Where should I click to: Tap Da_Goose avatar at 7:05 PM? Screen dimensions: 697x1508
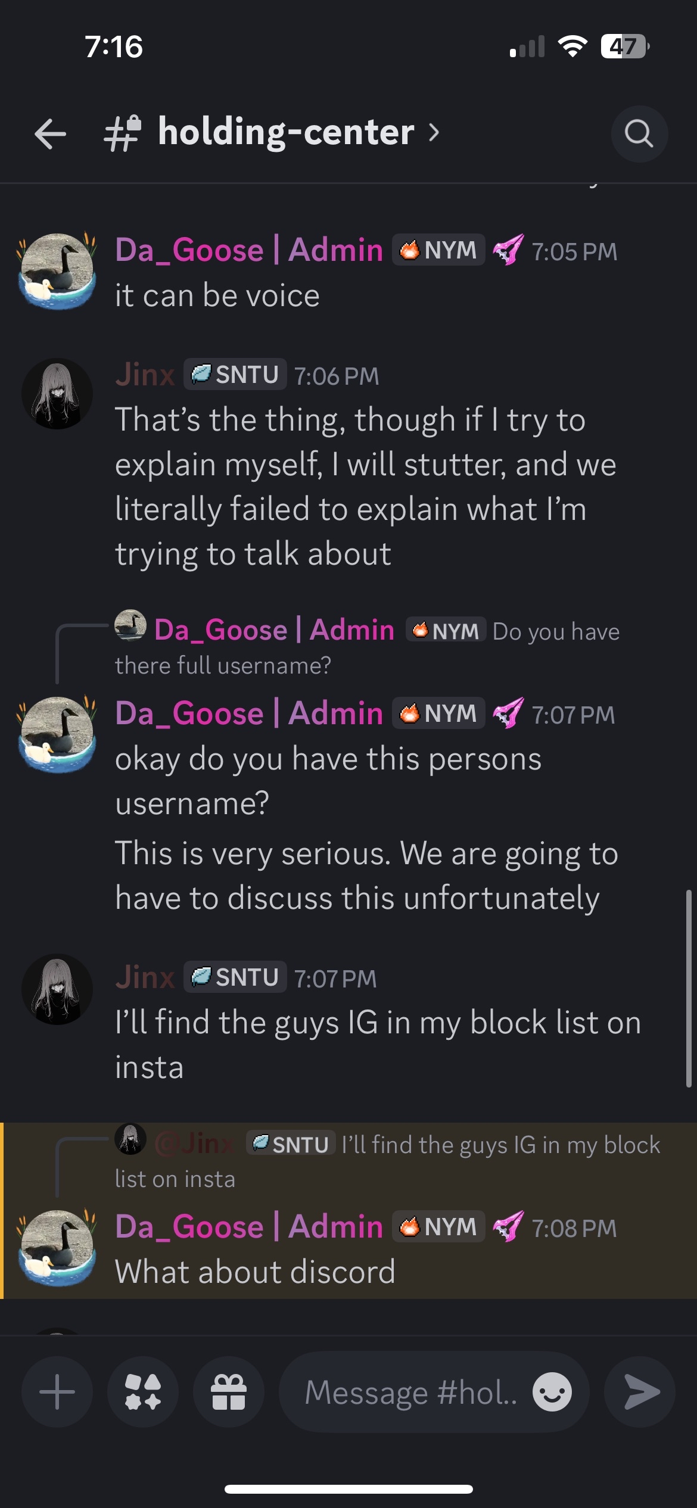pyautogui.click(x=57, y=271)
